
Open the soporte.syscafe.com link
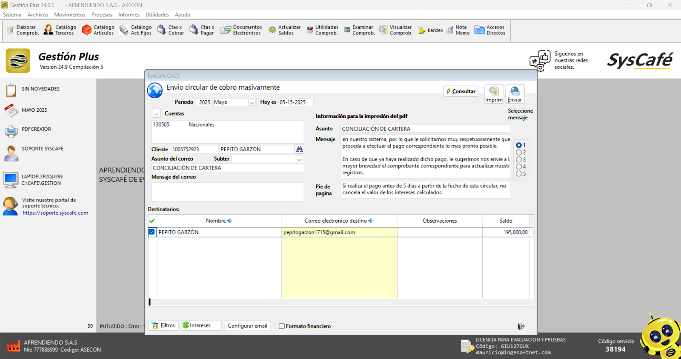(55, 213)
